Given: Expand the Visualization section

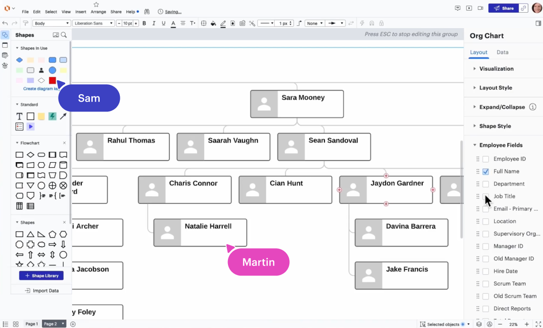Looking at the screenshot, I should pos(496,69).
